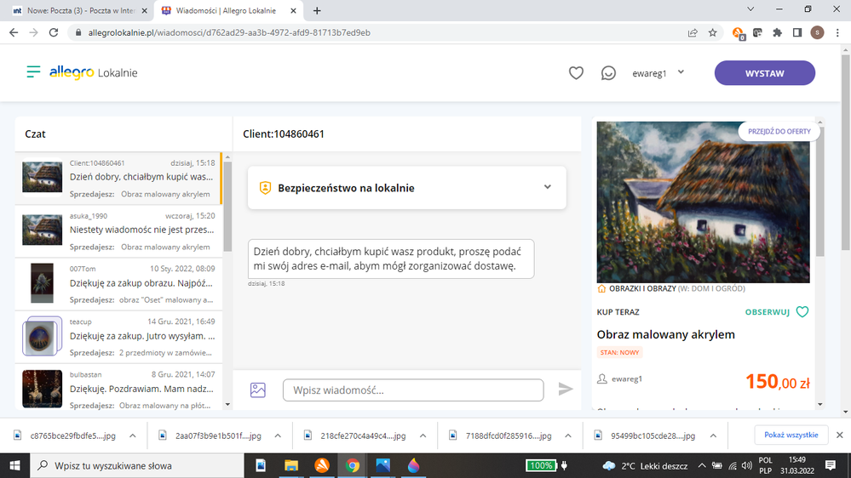Click the Wpisz wiadomość message field
Viewport: 851px width, 478px height.
coord(413,390)
